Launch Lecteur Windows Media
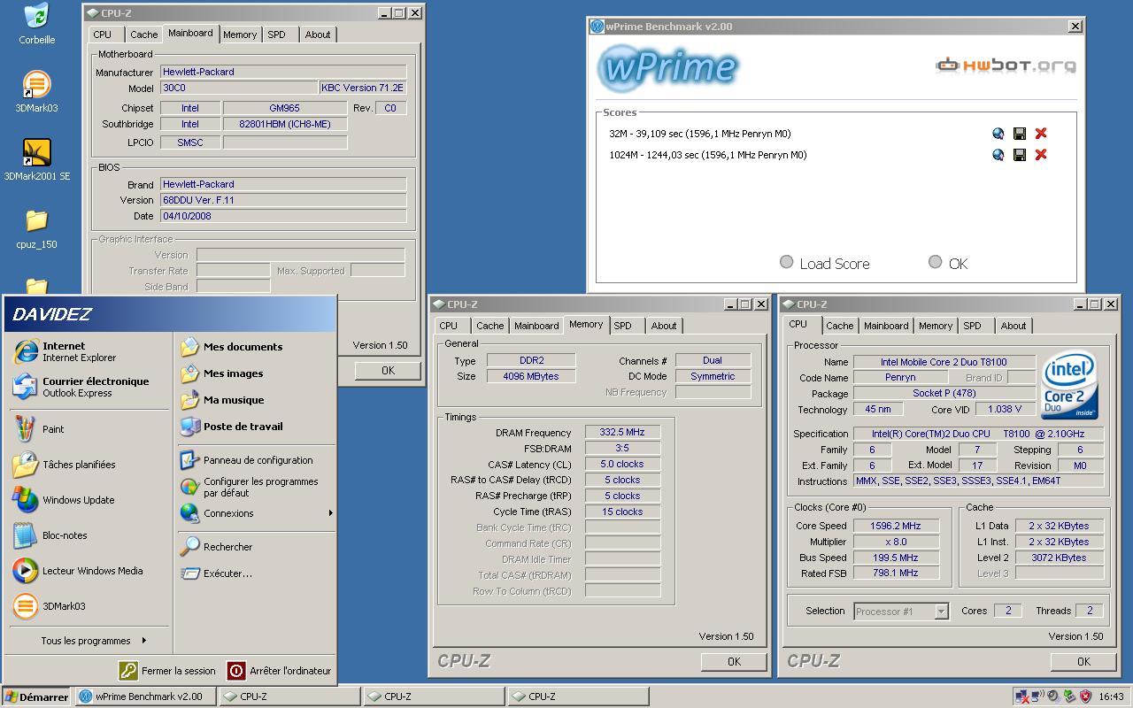1133x708 pixels. (x=89, y=571)
